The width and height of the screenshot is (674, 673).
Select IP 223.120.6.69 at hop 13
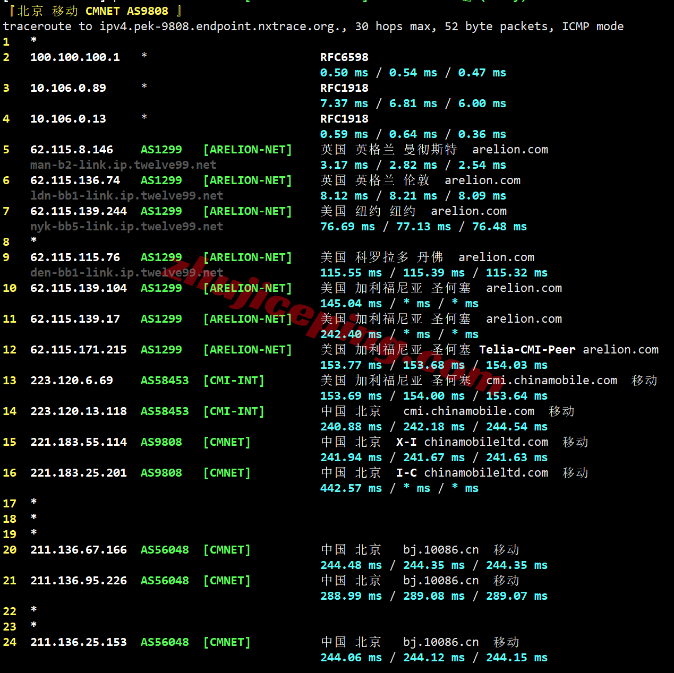72,381
